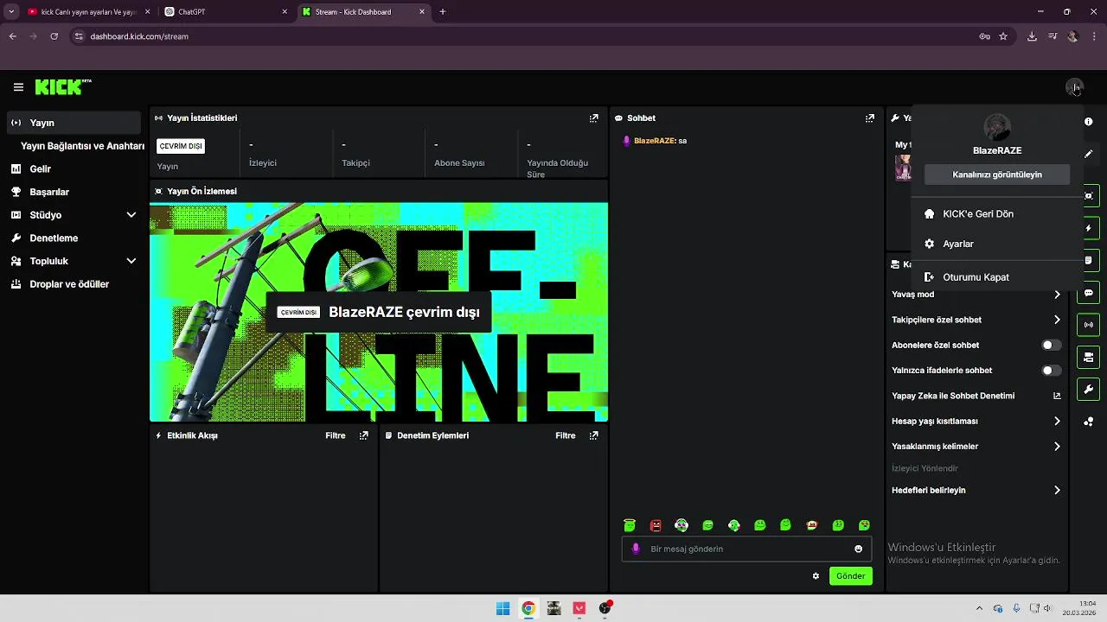Toggle Yalnızca ifadelerle sohbet switch
The height and width of the screenshot is (622, 1107).
click(1051, 371)
